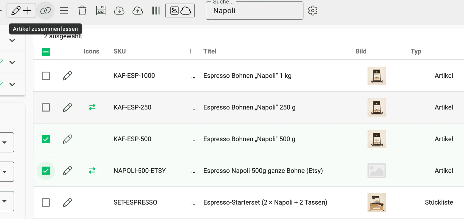
Task: Click green swap arrows icon for NAPOLI-500-ETSY
Action: click(92, 171)
